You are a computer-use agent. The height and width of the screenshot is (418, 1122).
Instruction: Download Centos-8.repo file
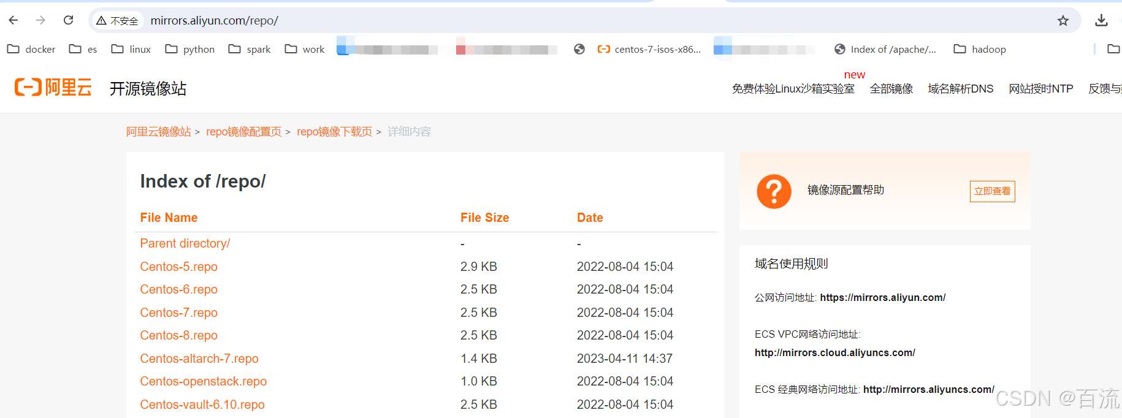[178, 335]
